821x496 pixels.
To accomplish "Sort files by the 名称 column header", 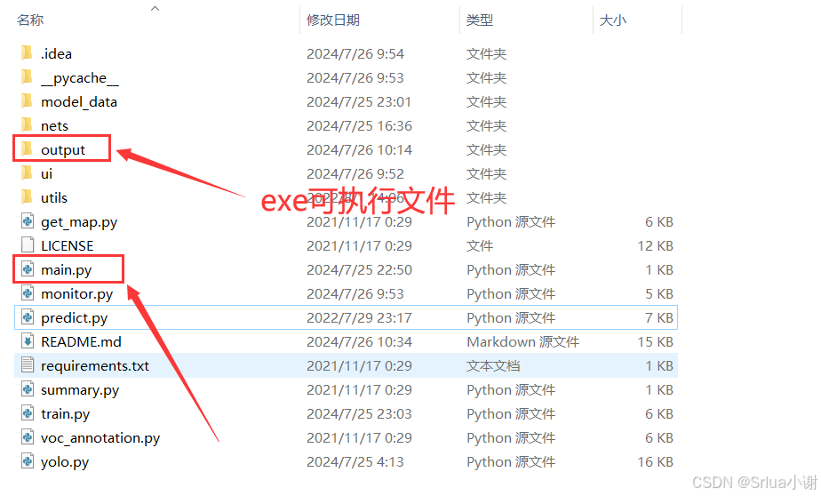I will [x=30, y=20].
